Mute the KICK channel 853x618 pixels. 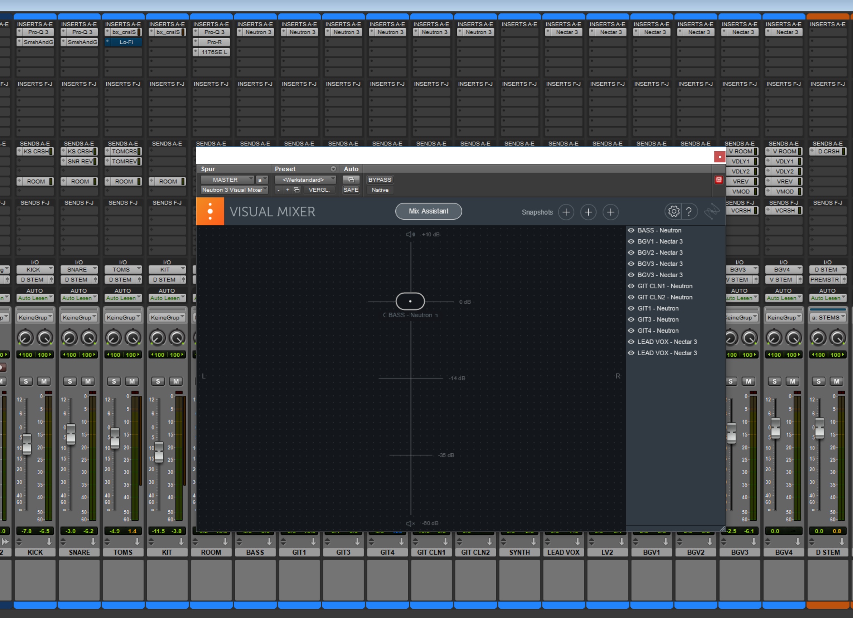coord(44,381)
